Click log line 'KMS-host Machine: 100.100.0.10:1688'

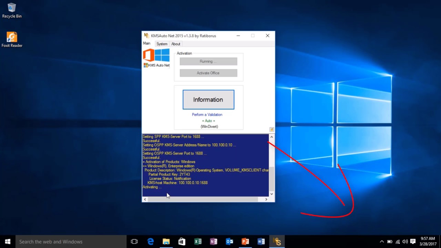tap(177, 183)
